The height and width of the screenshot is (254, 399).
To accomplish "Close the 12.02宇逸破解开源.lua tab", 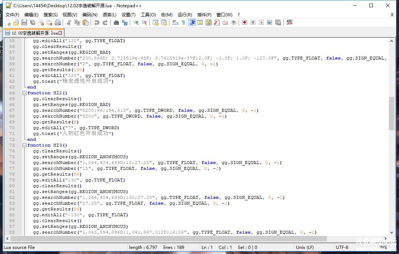I will click(60, 33).
